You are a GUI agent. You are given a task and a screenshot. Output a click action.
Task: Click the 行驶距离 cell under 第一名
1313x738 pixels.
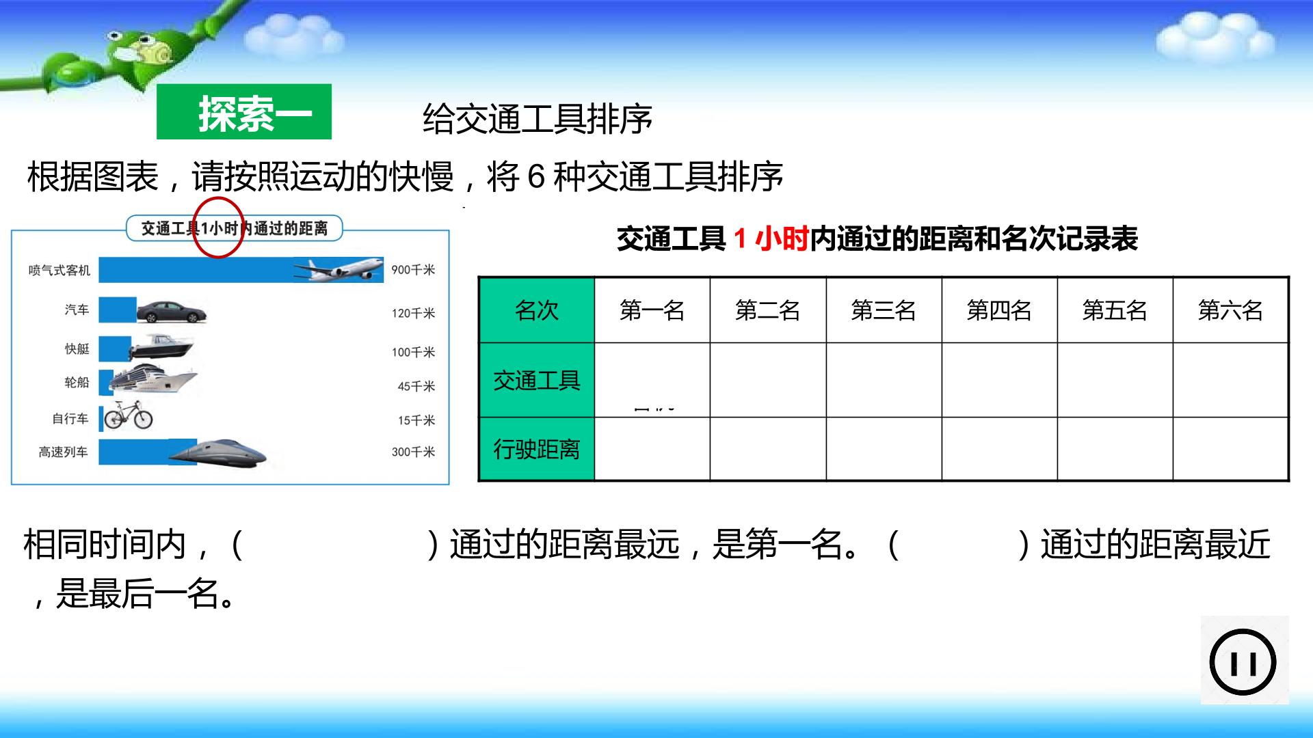(x=652, y=449)
